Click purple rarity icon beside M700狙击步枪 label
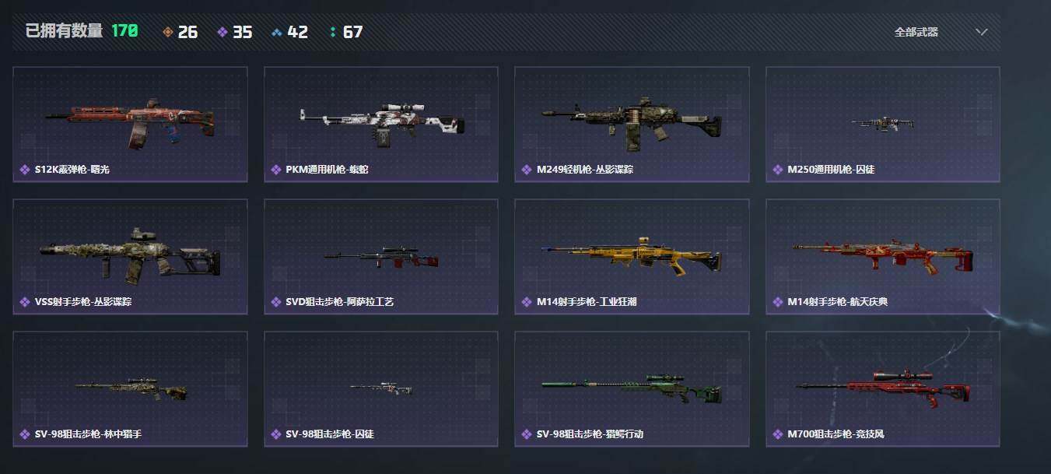The image size is (1051, 474). coord(778,434)
